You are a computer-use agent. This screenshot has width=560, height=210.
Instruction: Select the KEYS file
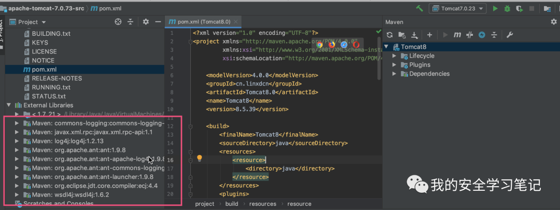[x=39, y=43]
